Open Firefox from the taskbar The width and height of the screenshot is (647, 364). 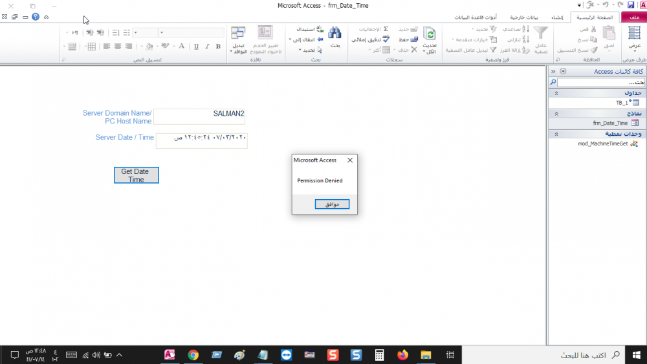pos(402,354)
